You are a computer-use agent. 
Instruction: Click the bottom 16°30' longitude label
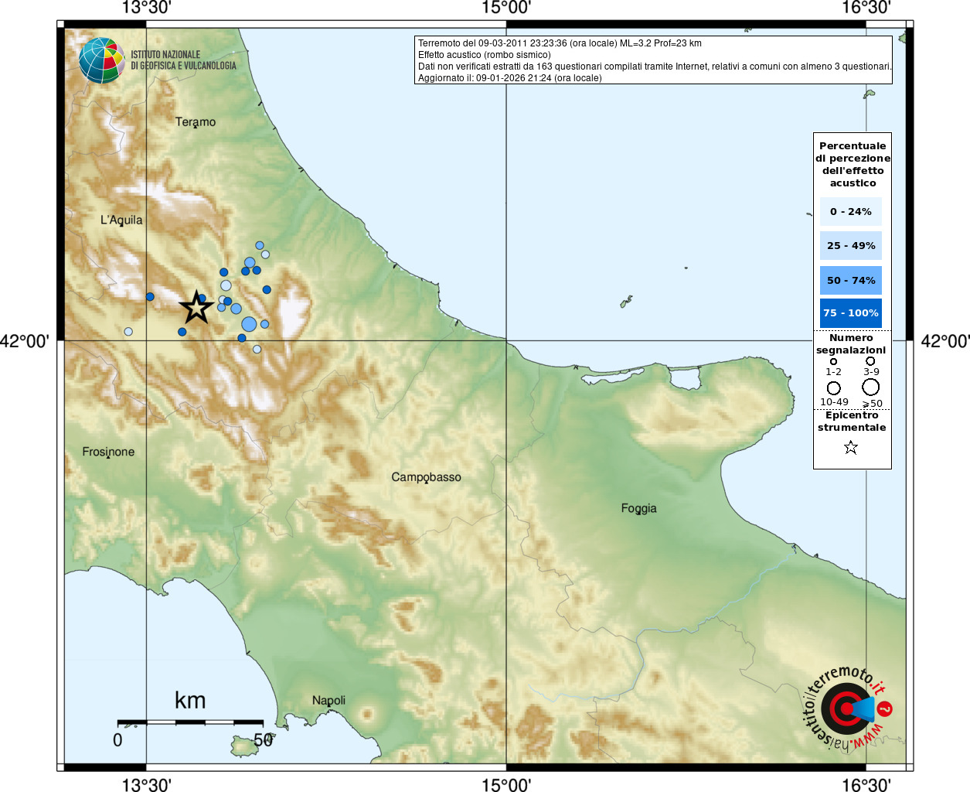[866, 785]
